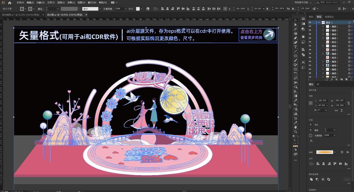Open the Pathfinder panel icon in dock
Screen dimensions: 354x192
(x=303, y=55)
